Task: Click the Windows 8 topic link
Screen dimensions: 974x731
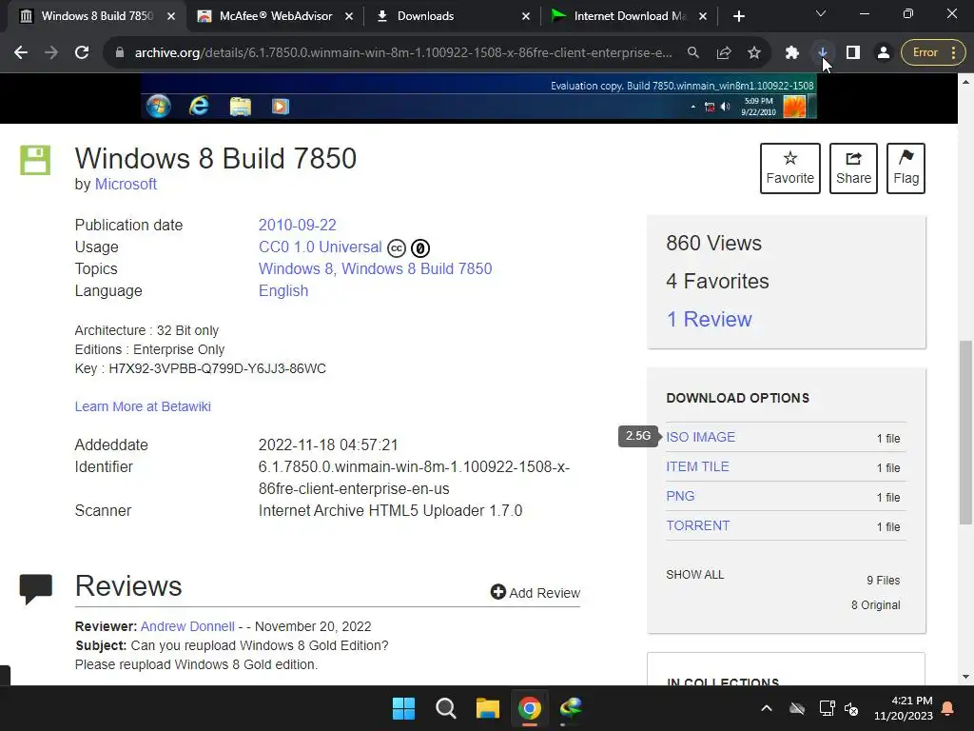Action: tap(296, 268)
